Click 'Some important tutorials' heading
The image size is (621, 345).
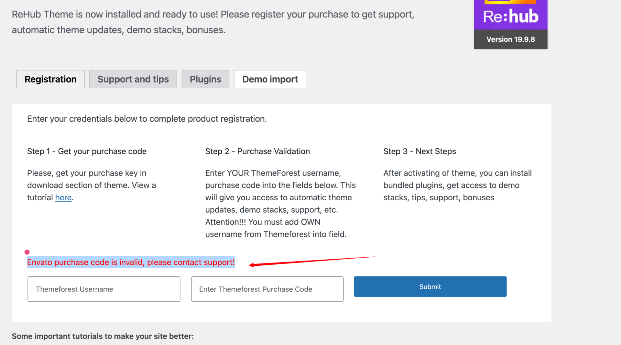103,336
